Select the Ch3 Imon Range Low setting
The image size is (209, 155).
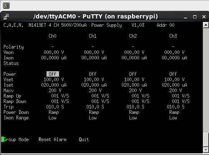(x=173, y=118)
